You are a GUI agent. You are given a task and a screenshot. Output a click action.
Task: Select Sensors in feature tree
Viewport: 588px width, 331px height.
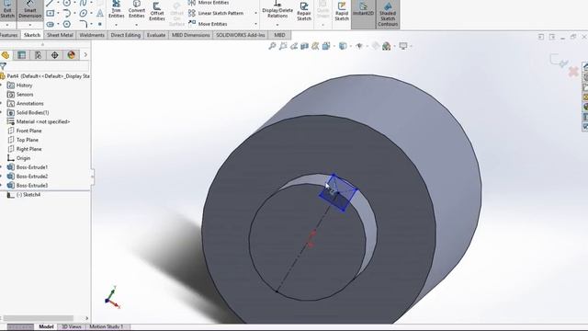(20, 95)
